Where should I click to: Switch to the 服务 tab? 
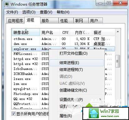click(x=49, y=21)
